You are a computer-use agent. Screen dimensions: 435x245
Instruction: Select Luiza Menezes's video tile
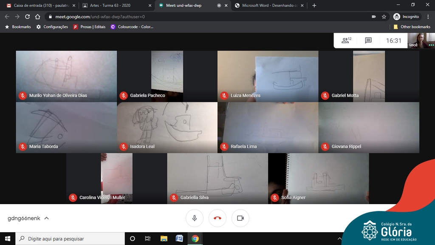(268, 76)
